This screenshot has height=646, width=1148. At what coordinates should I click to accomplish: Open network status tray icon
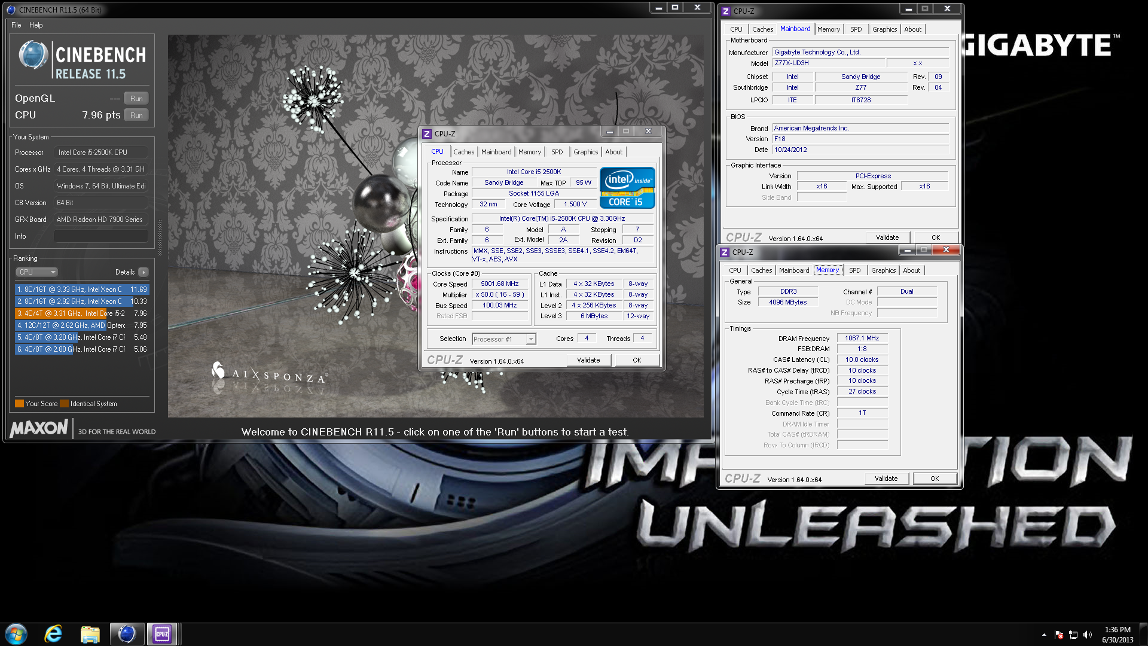pos(1073,635)
